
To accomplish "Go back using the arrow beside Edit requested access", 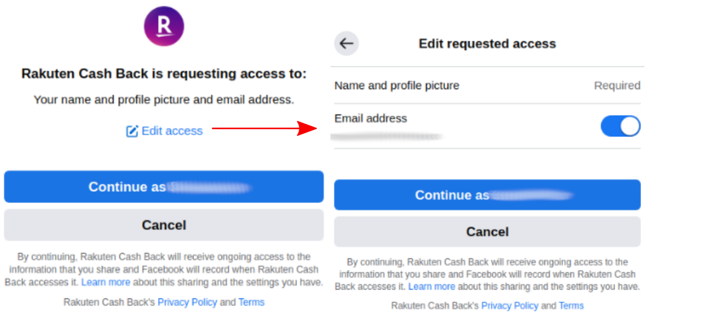I will pos(345,44).
